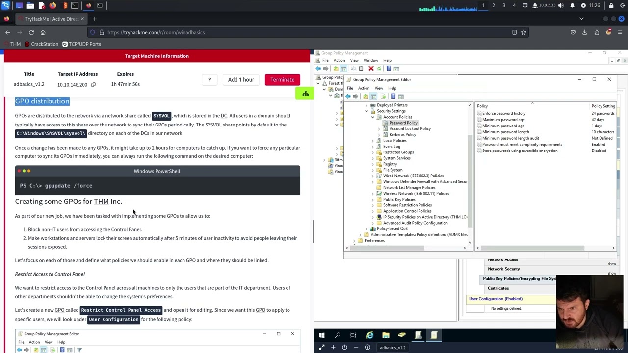
Task: Expand the Deployed Printers node
Action: 366,105
